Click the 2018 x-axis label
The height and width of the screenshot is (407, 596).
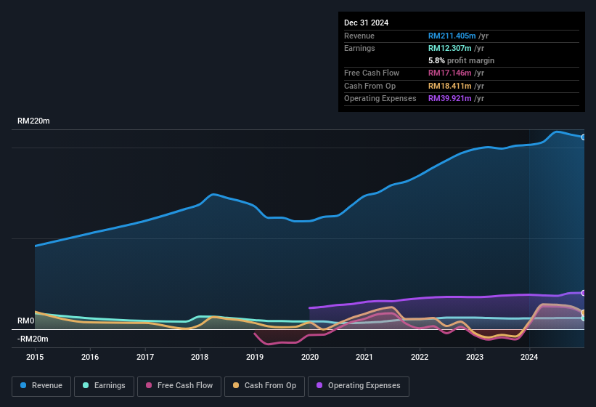[x=200, y=357]
